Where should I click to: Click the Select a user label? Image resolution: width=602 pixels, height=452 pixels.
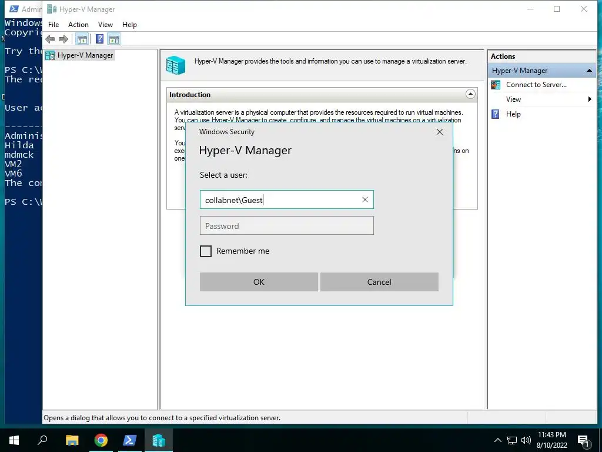(x=223, y=175)
